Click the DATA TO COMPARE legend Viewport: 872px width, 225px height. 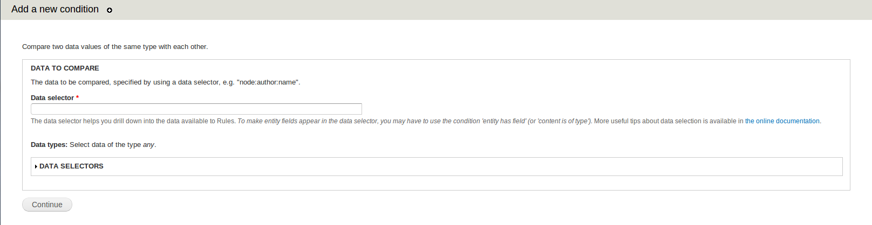(x=65, y=68)
